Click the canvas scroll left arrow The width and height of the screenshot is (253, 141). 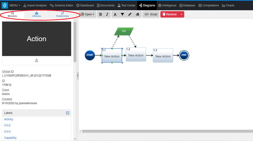pyautogui.click(x=80, y=131)
